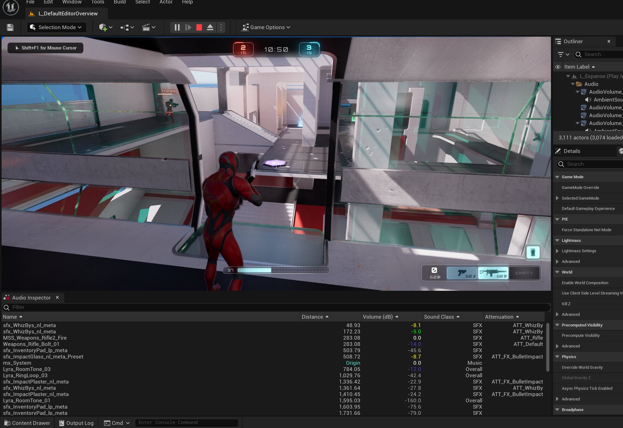Screen dimensions: 623x428
Task: Expand Lightmass Settings property
Action: coord(557,251)
